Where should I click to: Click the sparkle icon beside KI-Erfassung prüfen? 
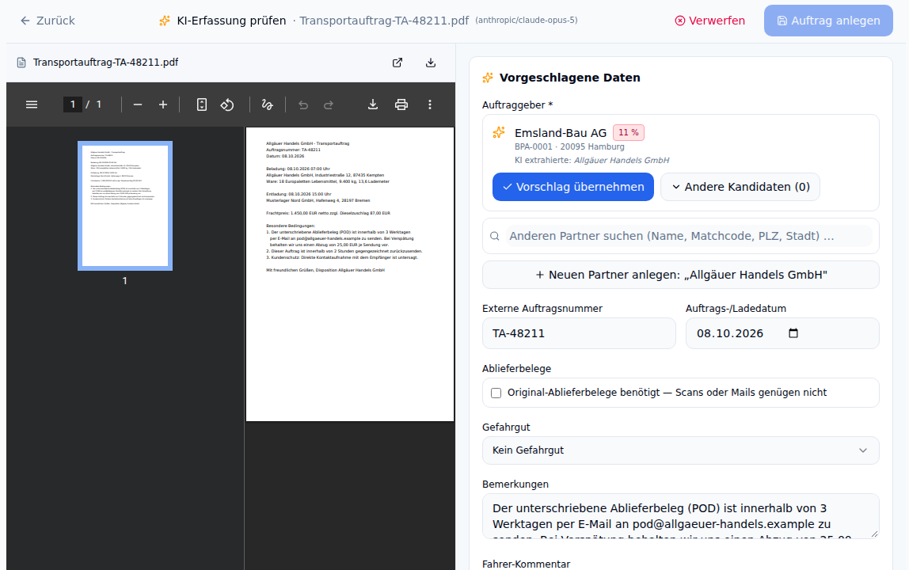tap(165, 21)
